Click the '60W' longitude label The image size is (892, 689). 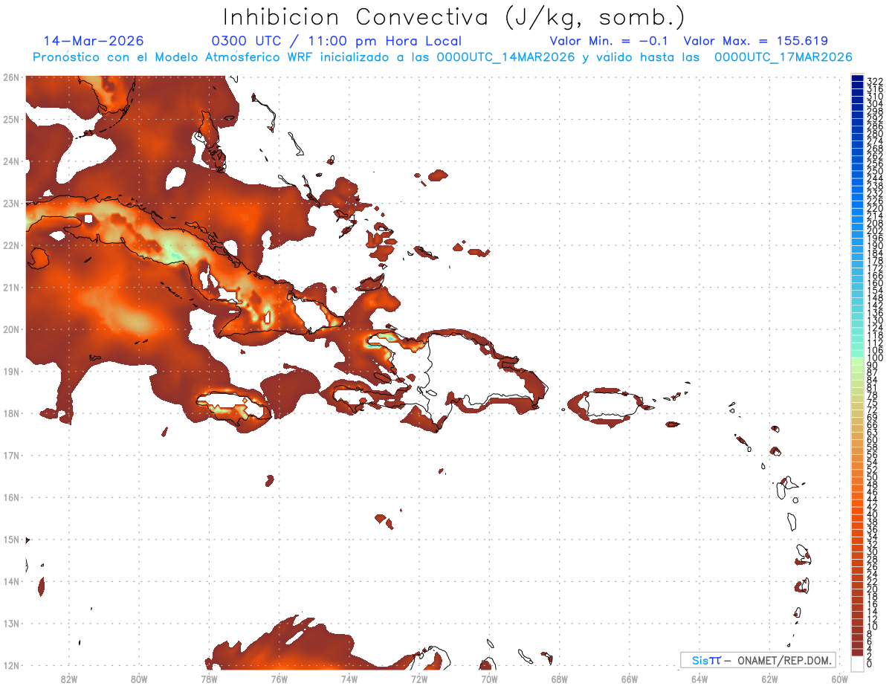click(x=840, y=679)
